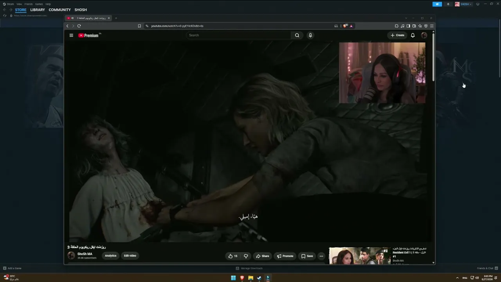Viewport: 501px width, 282px height.
Task: Open the Games menu in Steam
Action: 39,4
